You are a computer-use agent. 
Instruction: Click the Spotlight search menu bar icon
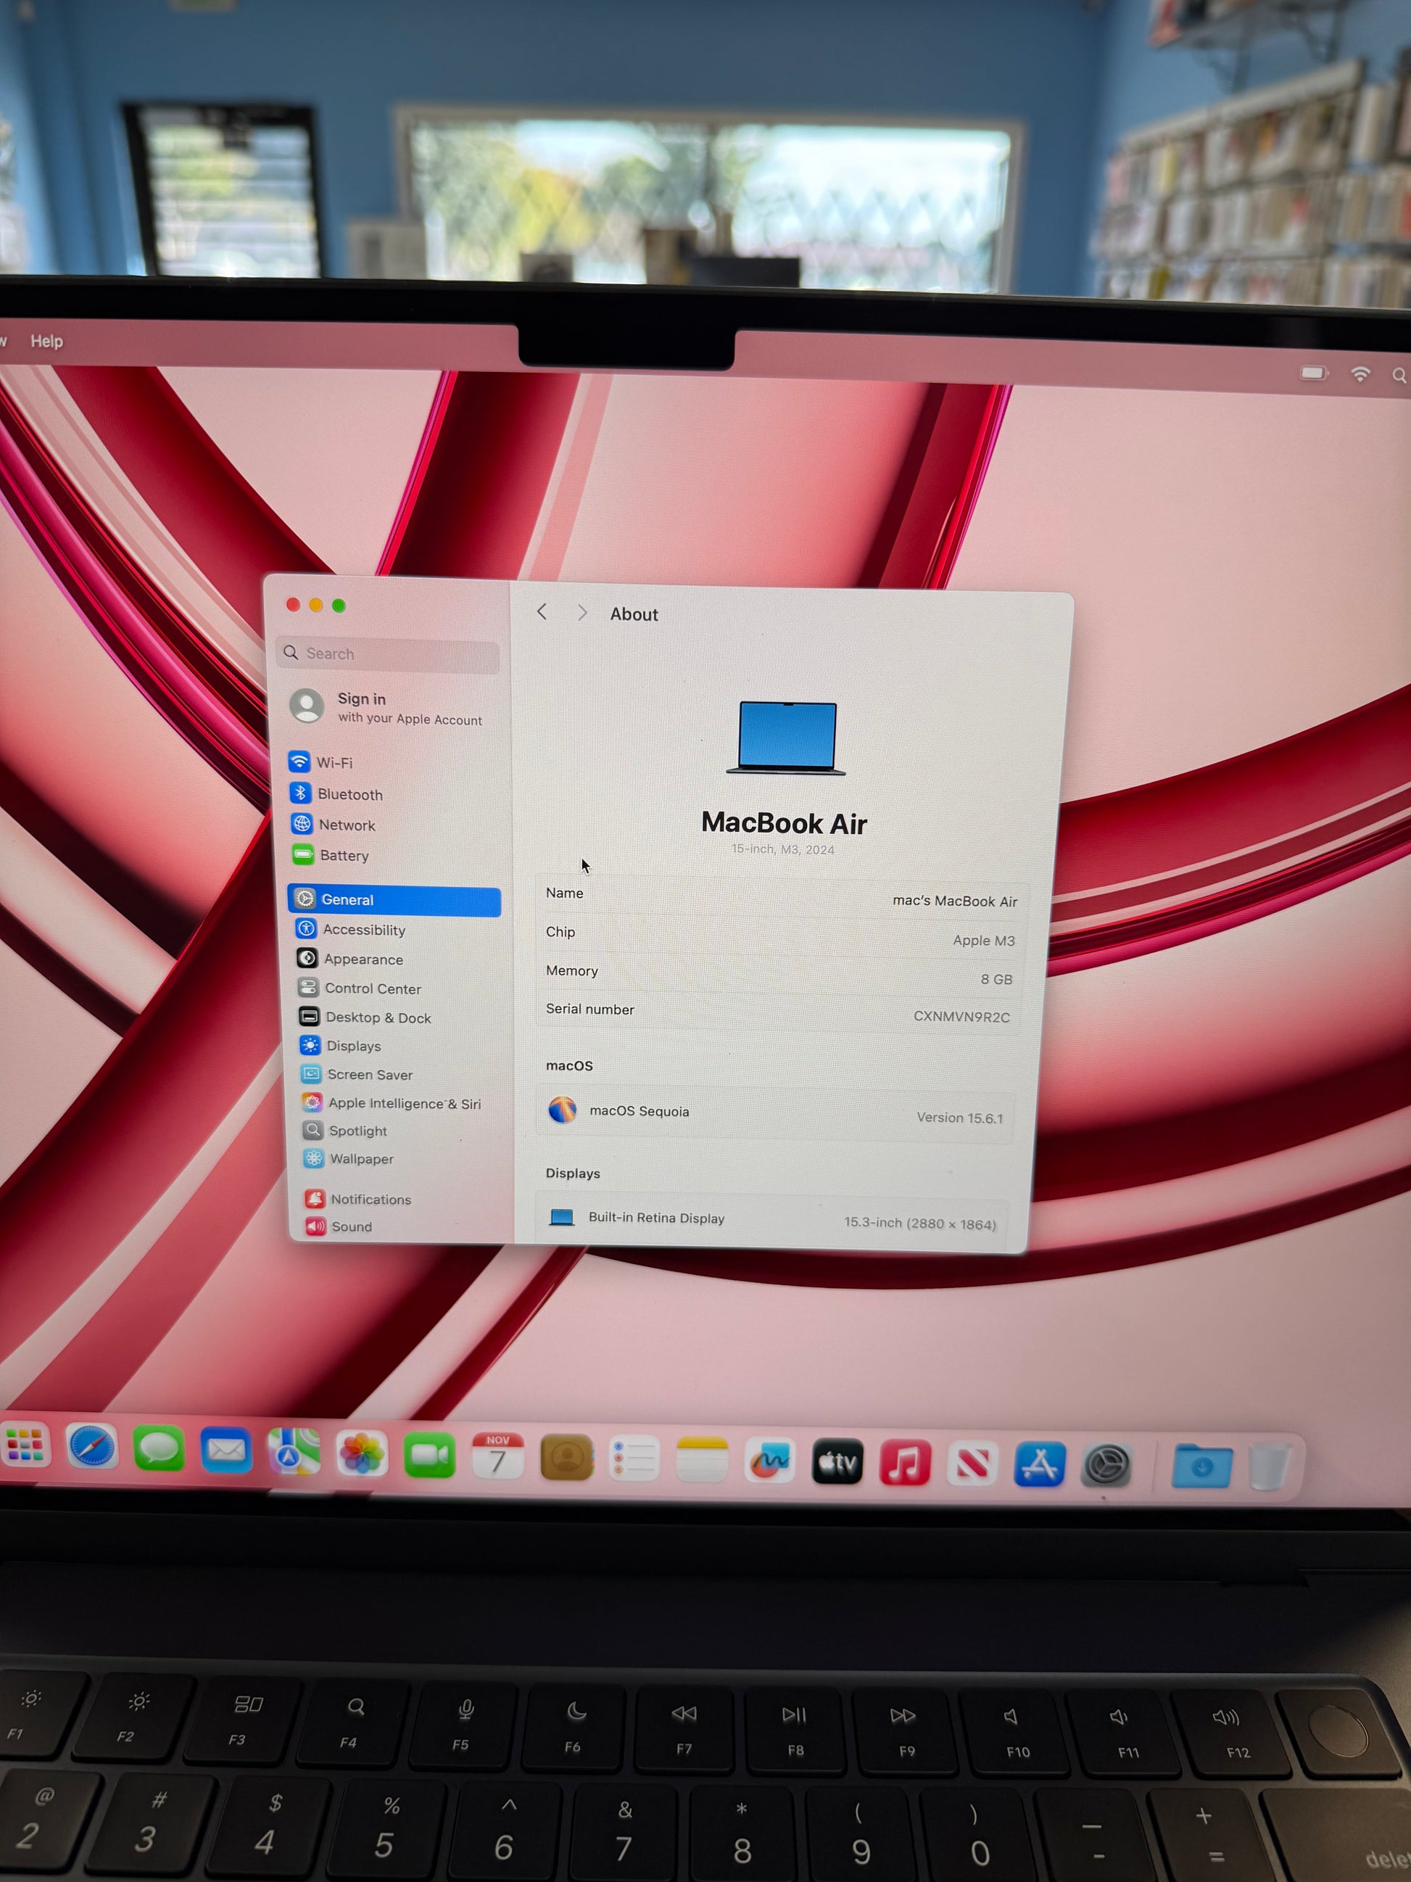pos(1398,375)
